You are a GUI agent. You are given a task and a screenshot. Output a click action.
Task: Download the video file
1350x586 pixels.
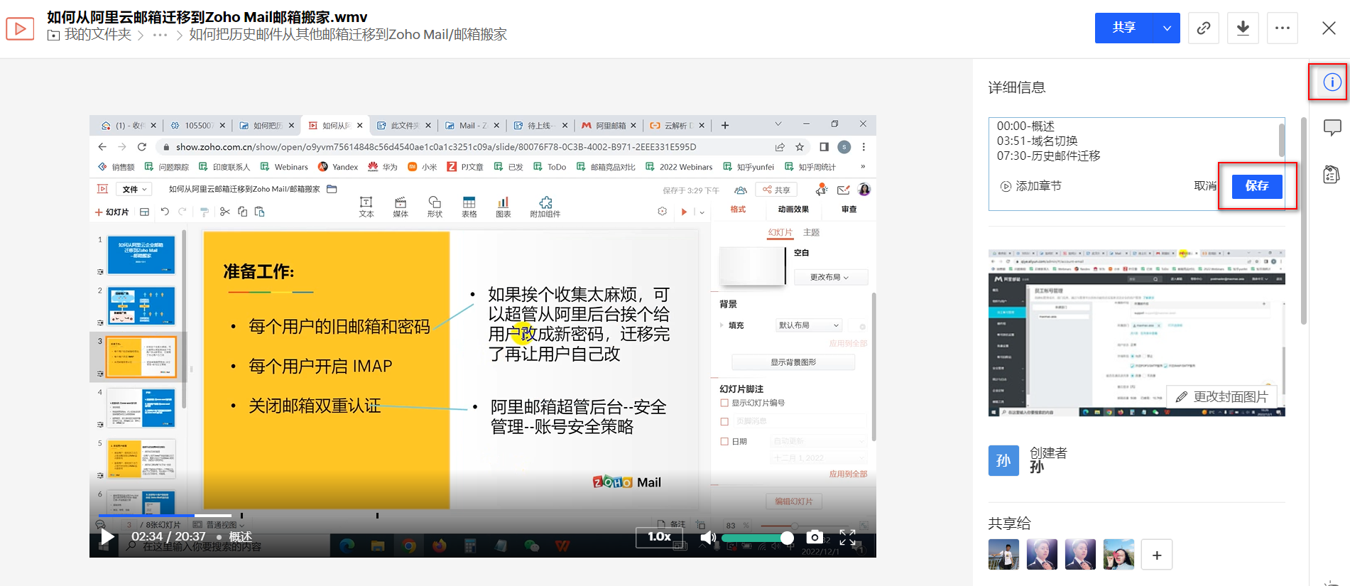tap(1243, 28)
